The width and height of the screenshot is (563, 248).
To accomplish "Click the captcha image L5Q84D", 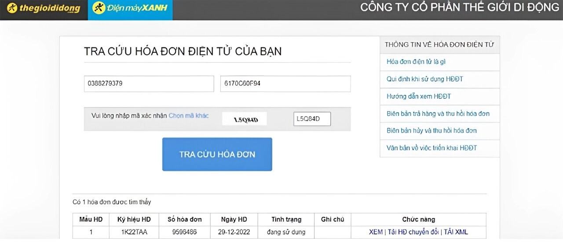I will [245, 119].
